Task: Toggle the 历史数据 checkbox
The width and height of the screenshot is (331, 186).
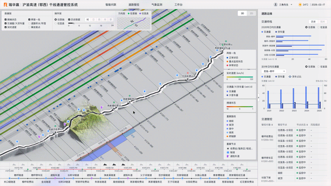Action: 69,19
